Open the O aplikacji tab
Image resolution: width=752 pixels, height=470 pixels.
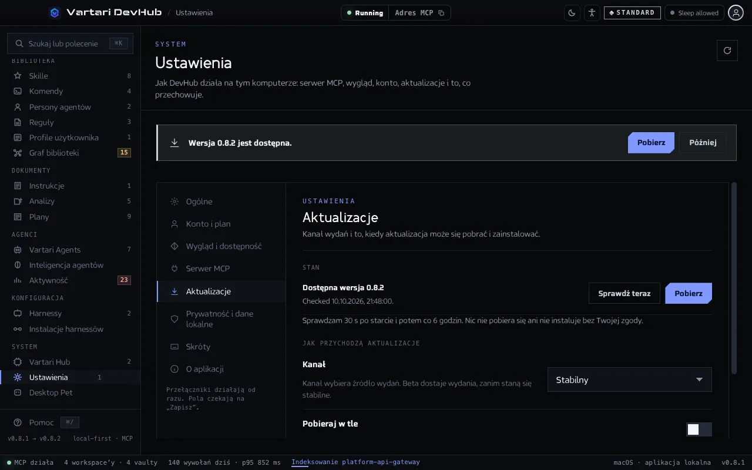click(221, 369)
